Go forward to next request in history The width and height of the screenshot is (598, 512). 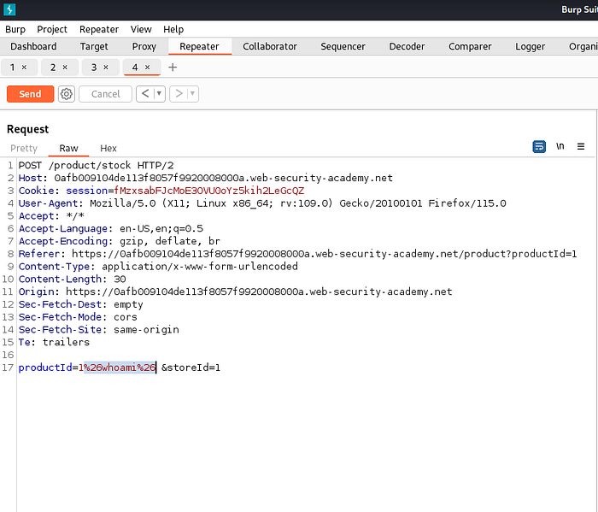pyautogui.click(x=179, y=93)
